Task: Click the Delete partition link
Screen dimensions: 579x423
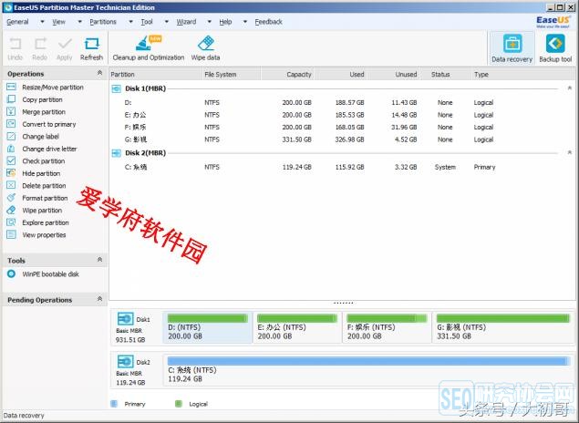Action: click(x=44, y=186)
